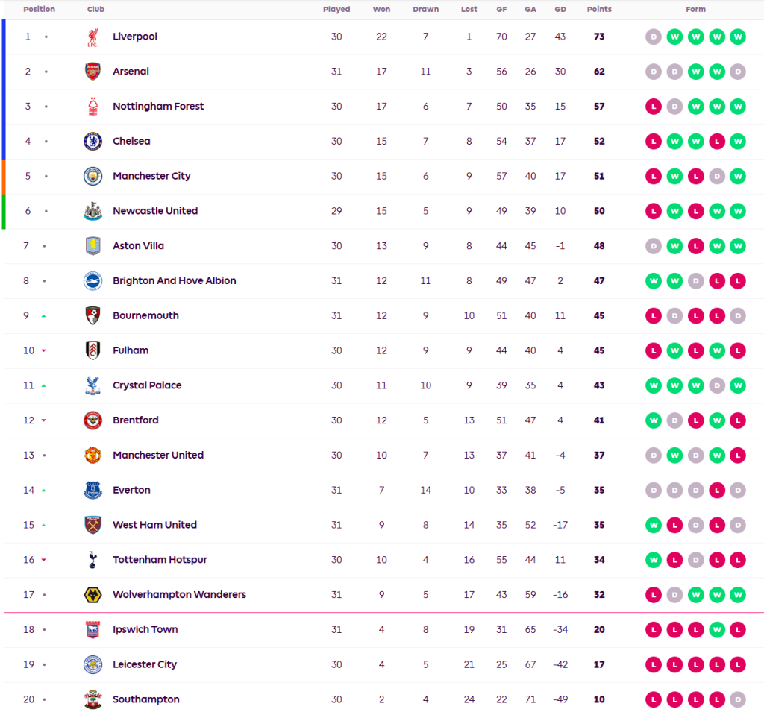Screen dimensions: 764x712
Task: Click the Chelsea club badge
Action: point(93,142)
